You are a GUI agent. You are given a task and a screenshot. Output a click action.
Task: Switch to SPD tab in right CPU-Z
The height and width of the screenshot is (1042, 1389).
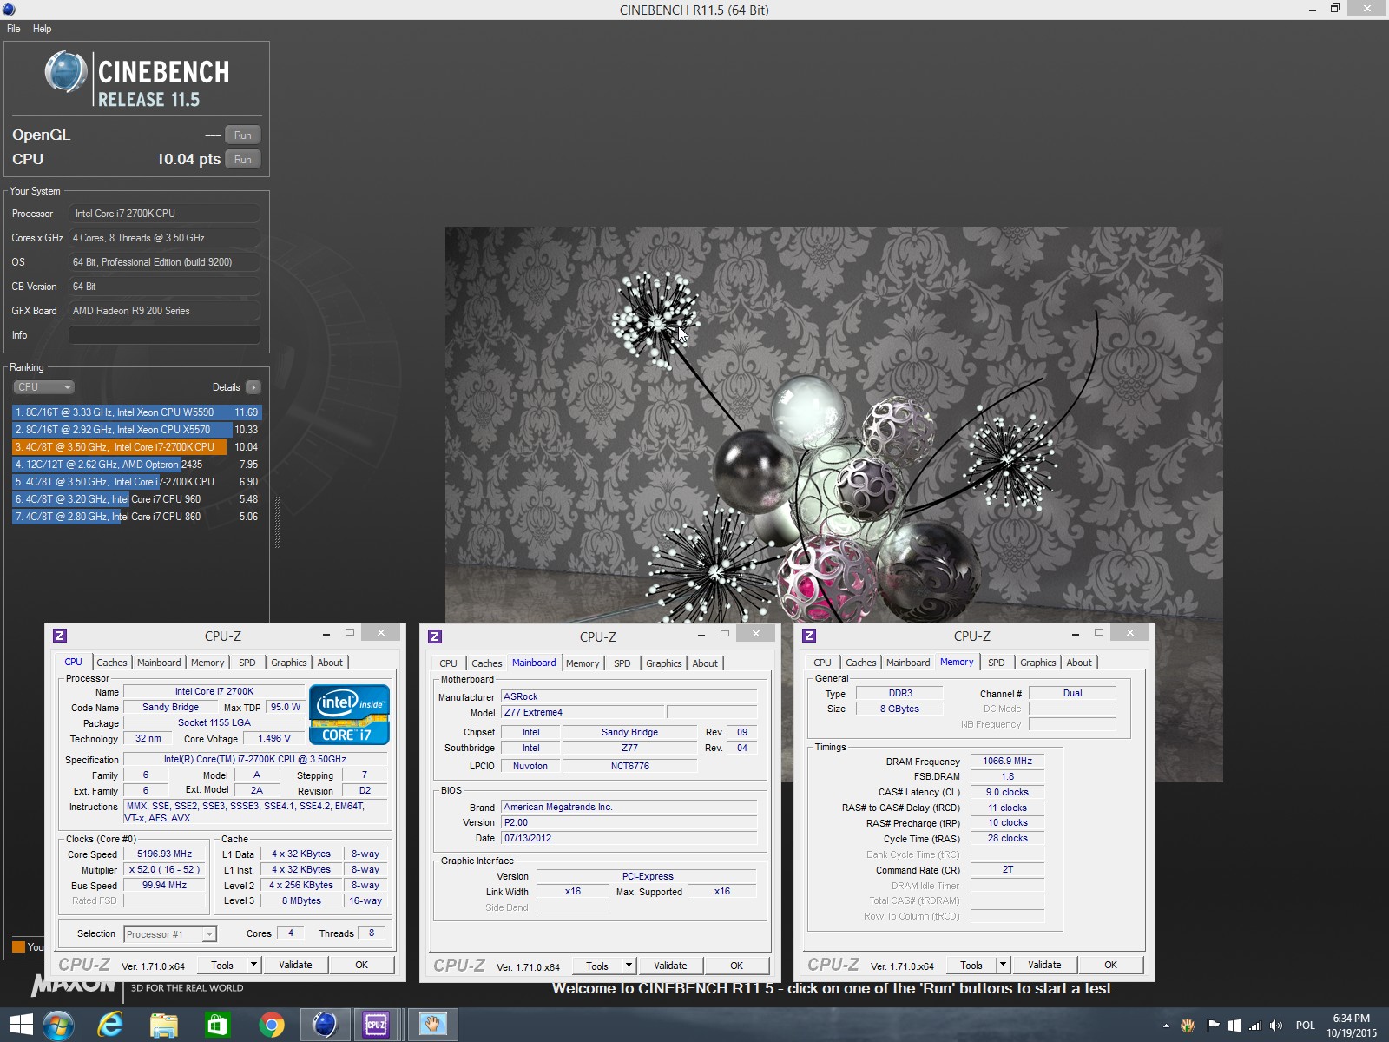pos(997,663)
